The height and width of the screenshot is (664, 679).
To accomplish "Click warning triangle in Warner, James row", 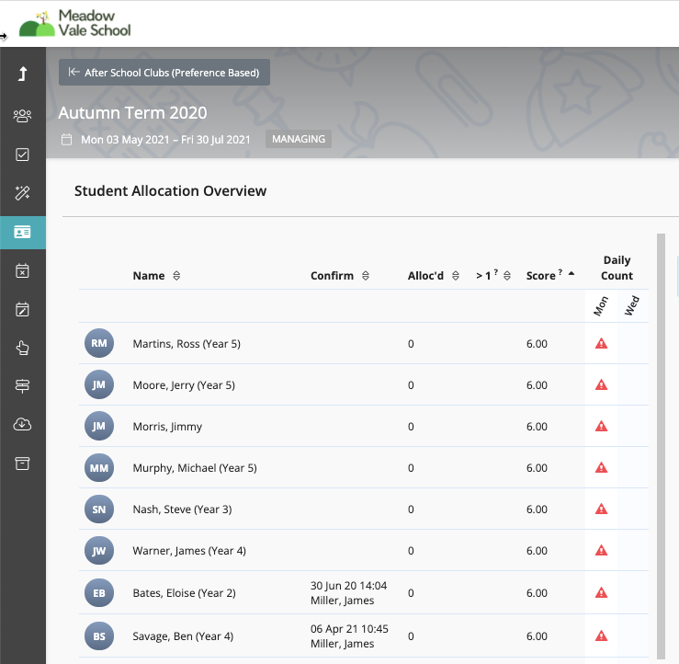I will click(x=601, y=551).
